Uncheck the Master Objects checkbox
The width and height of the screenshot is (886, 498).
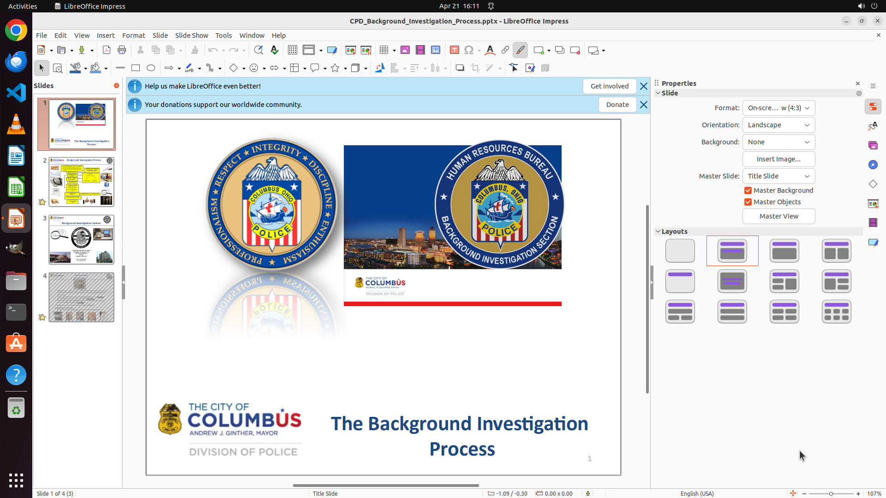tap(748, 202)
